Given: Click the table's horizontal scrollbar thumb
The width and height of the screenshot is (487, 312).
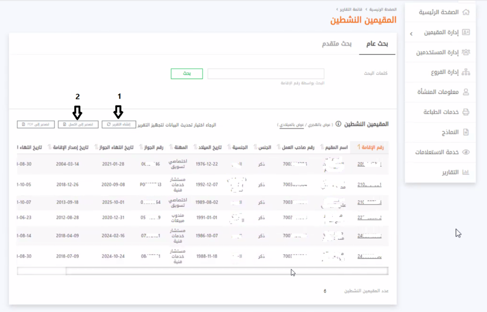Looking at the screenshot, I should point(226,271).
